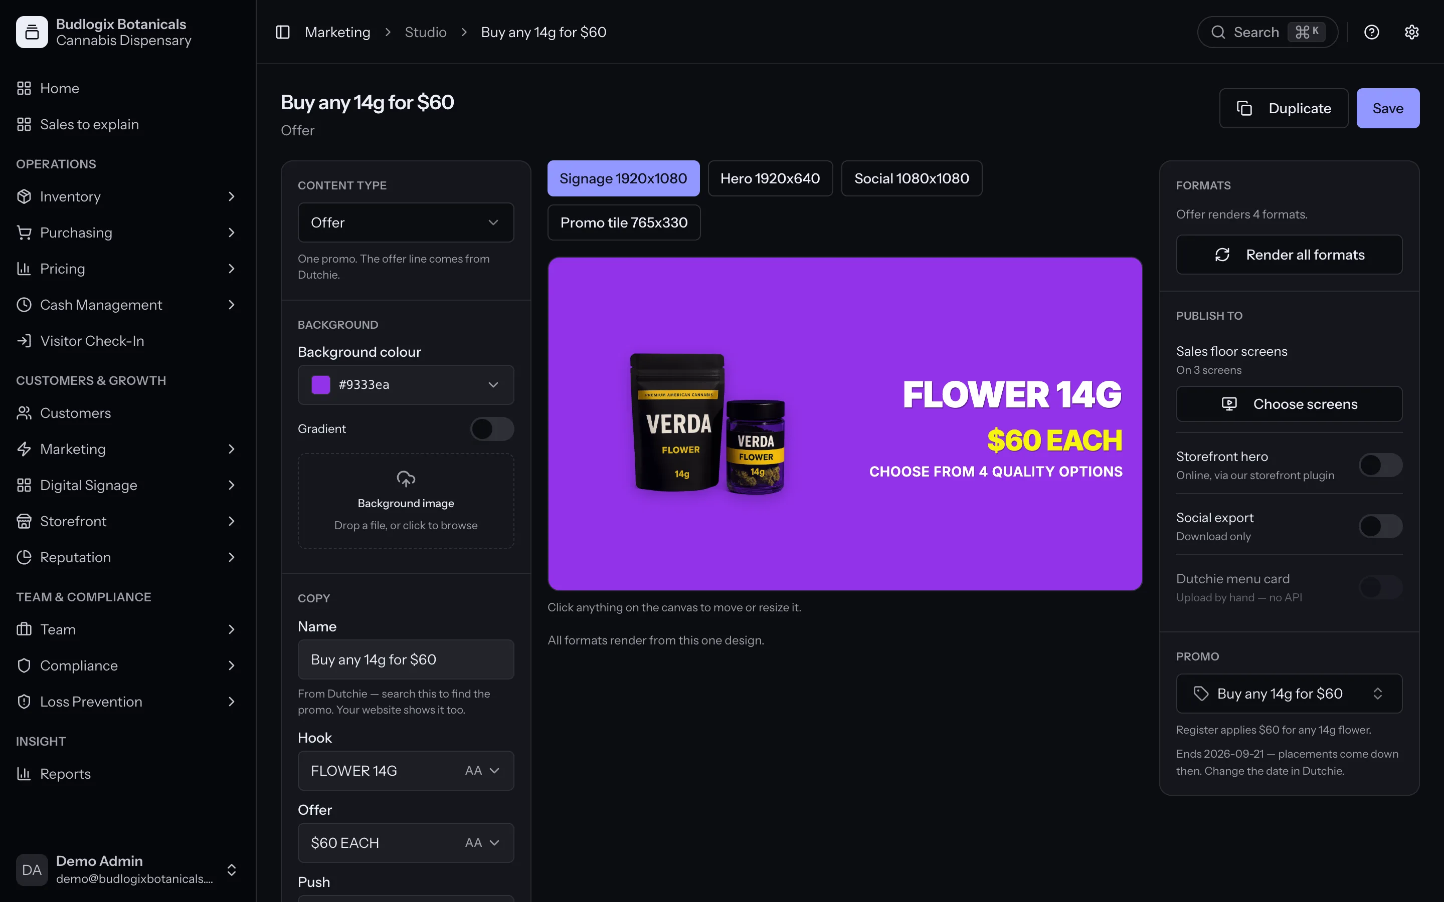Image resolution: width=1444 pixels, height=902 pixels.
Task: Open the Promo selector dropdown
Action: point(1289,693)
